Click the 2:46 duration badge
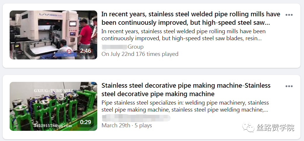 click(x=86, y=51)
